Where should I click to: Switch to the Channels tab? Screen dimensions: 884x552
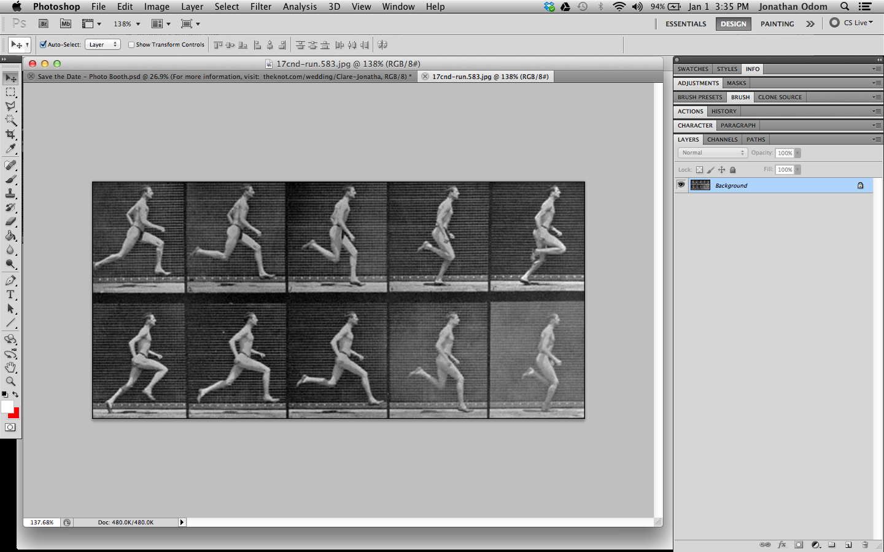point(722,139)
